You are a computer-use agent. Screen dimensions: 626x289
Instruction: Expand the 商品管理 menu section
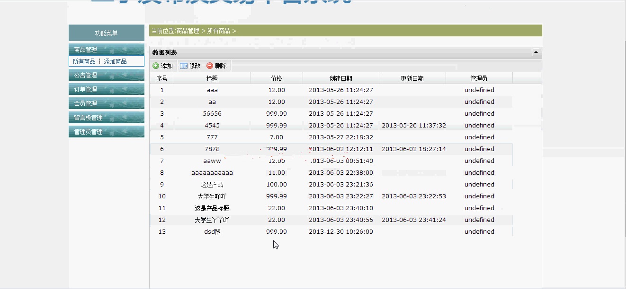107,50
